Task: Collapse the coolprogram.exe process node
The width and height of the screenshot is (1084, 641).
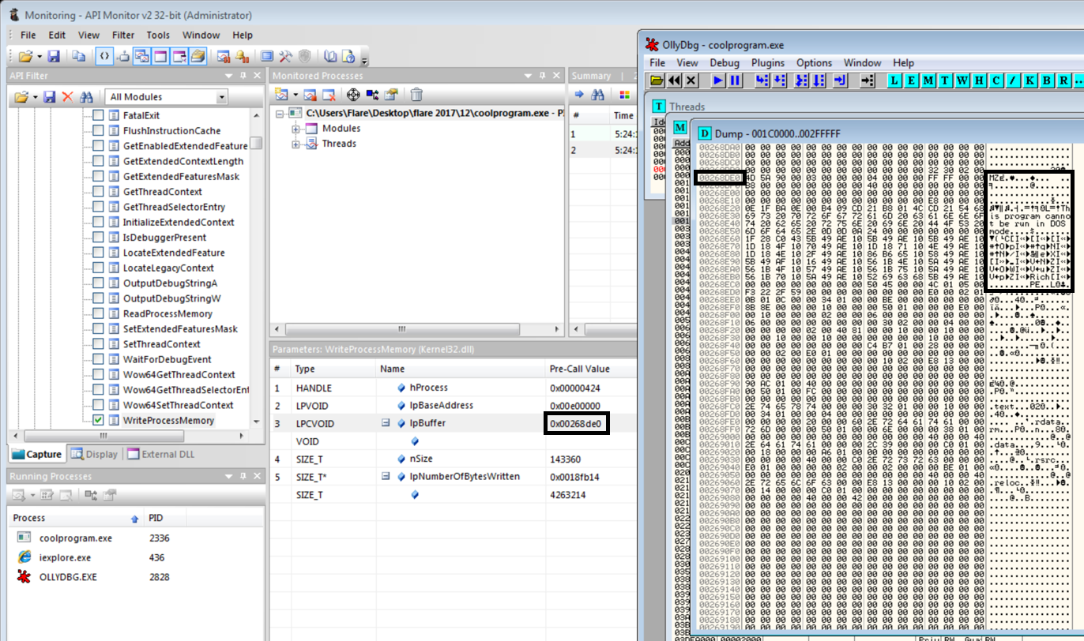Action: click(x=280, y=114)
